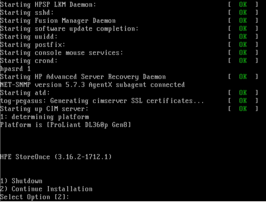Click OK status for HPSP LKM Daemon
Image resolution: width=266 pixels, height=202 pixels.
[243, 4]
